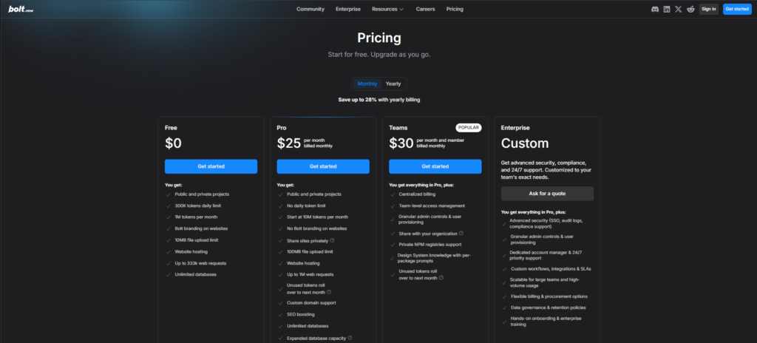Click info icon beside Pro unused tokens roll over
Viewport: 757px width, 343px height.
coord(329,292)
